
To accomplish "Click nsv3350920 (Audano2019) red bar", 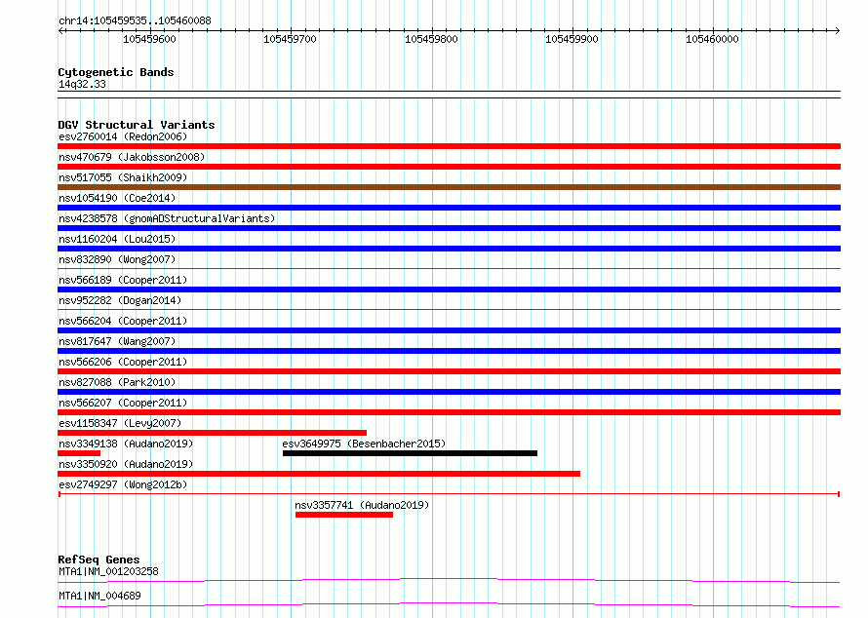I will coord(319,474).
